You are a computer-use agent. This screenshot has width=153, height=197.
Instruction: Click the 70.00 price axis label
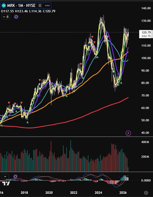pyautogui.click(x=145, y=96)
